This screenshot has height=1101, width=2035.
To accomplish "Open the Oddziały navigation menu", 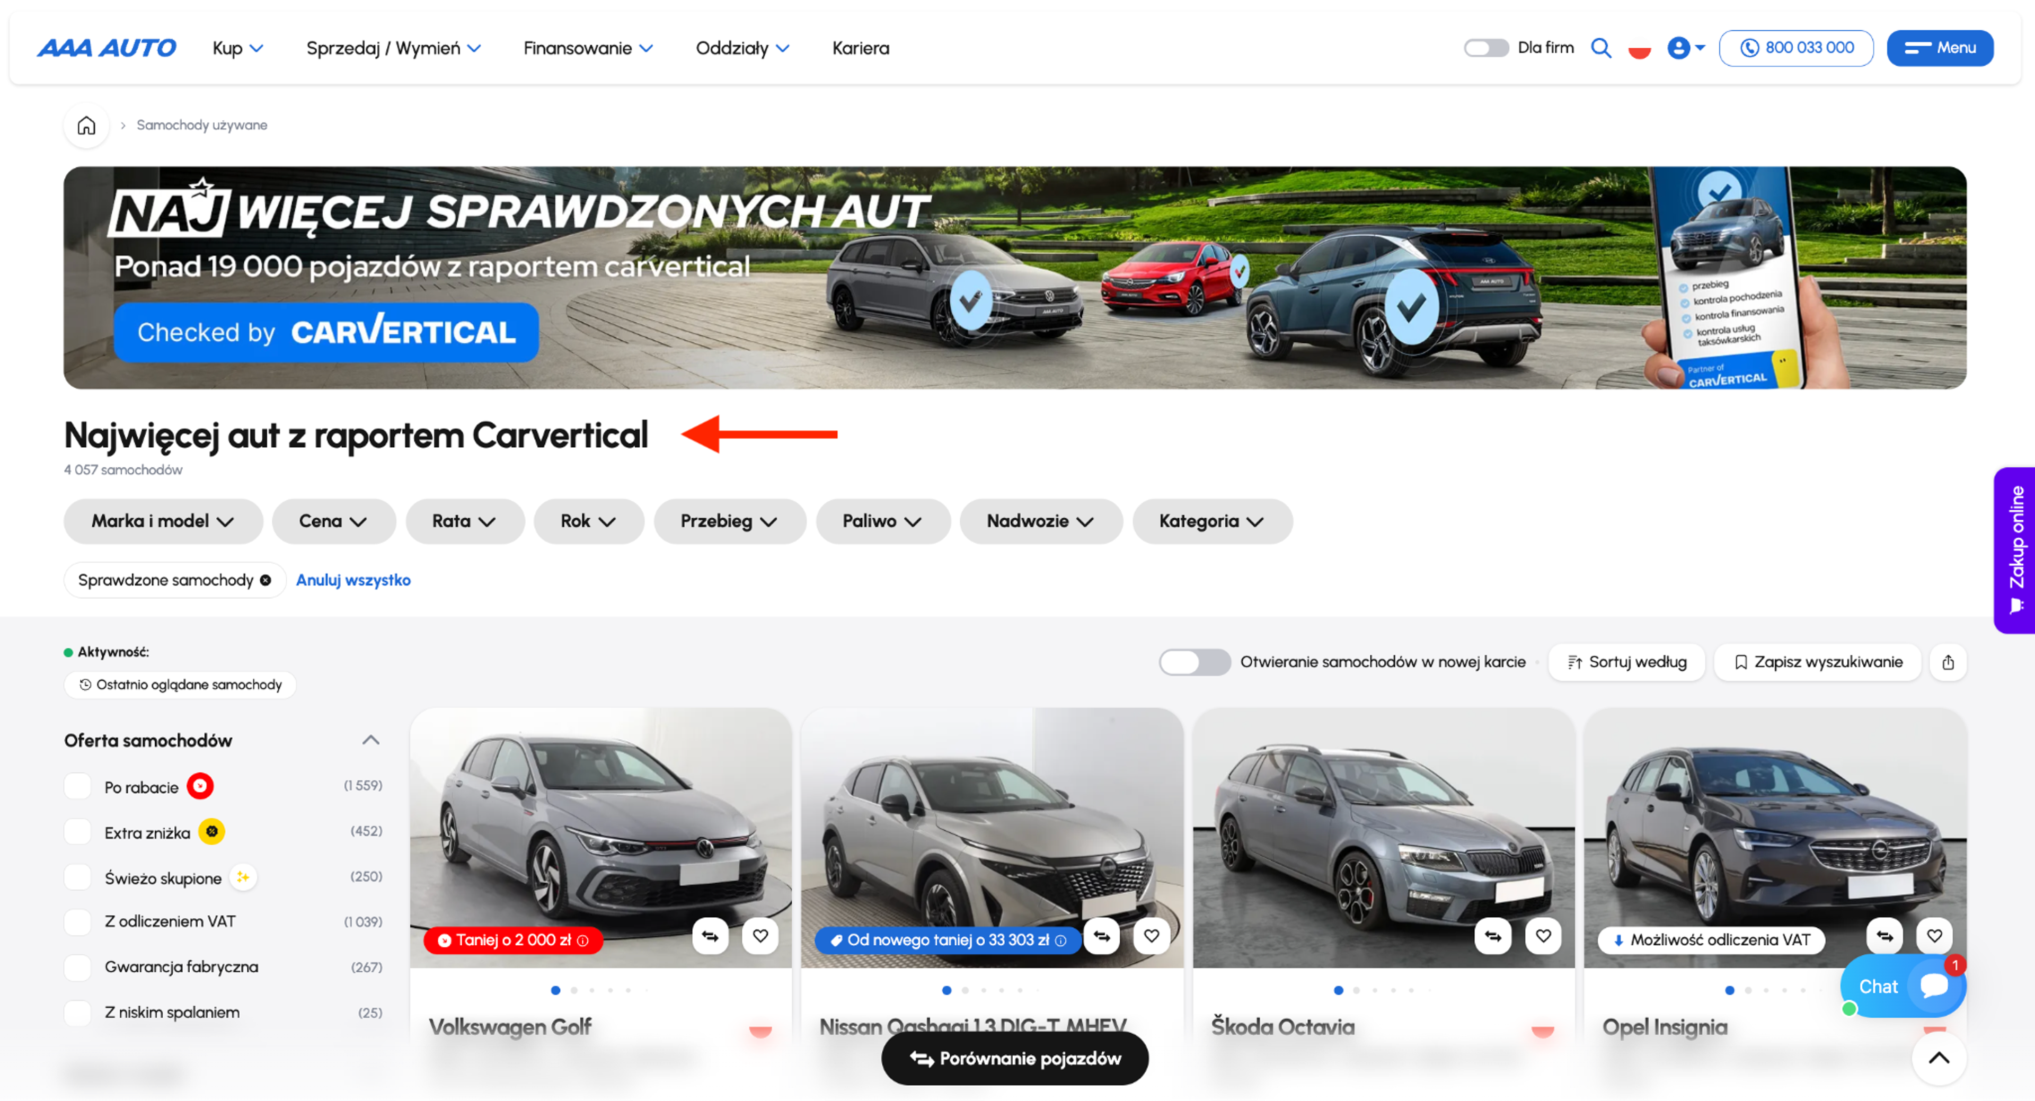I will point(742,48).
